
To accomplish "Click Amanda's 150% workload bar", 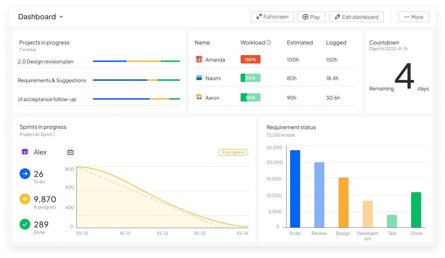I will pyautogui.click(x=251, y=59).
